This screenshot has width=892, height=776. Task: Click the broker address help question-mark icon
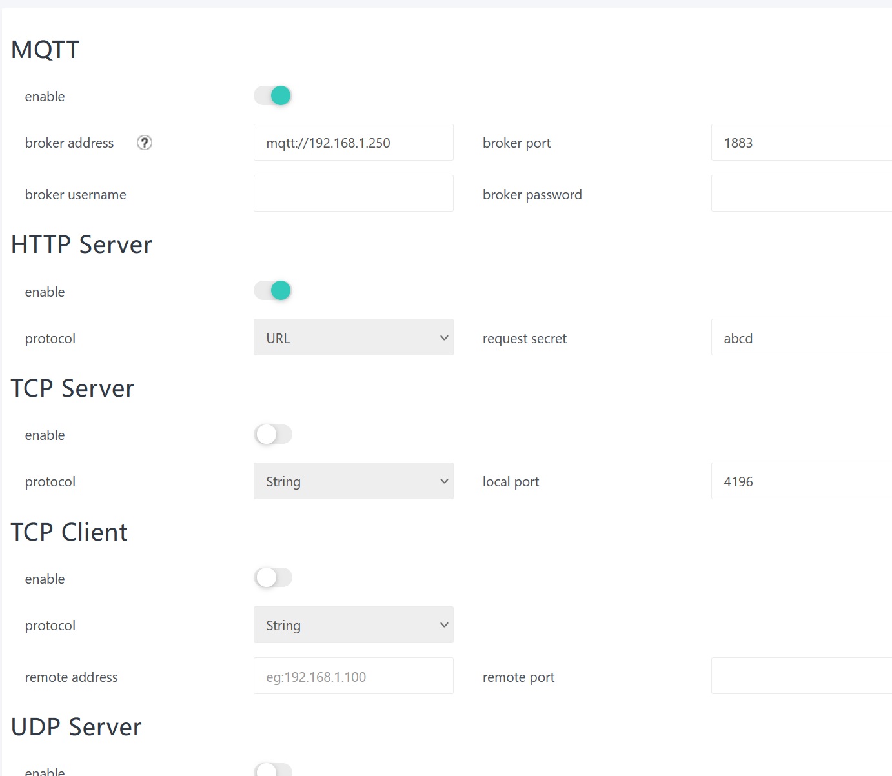[145, 143]
